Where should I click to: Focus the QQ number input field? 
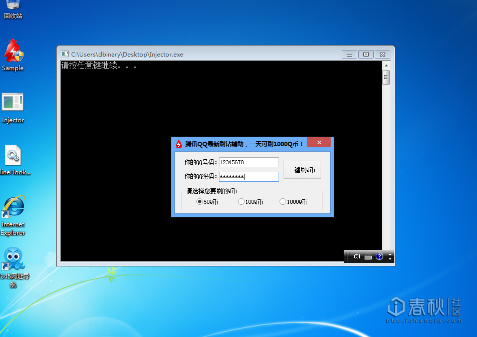[x=249, y=162]
